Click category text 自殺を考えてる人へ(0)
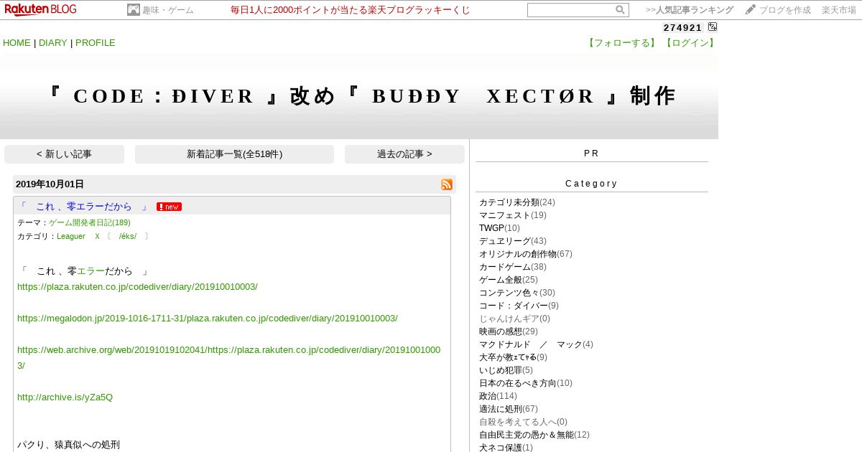This screenshot has width=862, height=452. point(523,422)
